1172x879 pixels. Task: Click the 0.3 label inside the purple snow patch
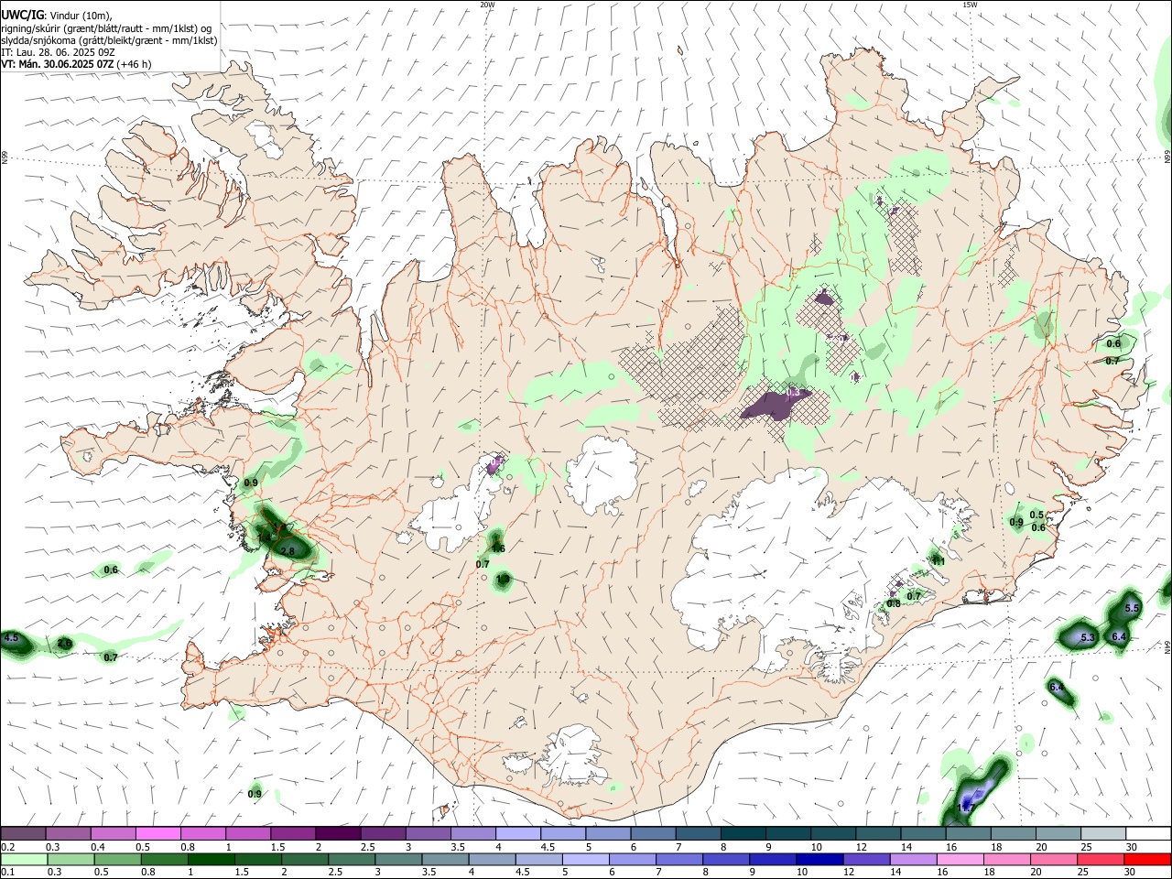click(794, 392)
